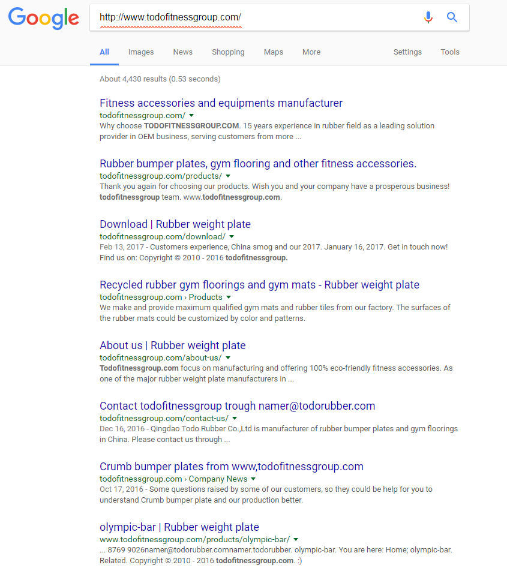Open search Tools
Screen dimensions: 507x571
450,52
